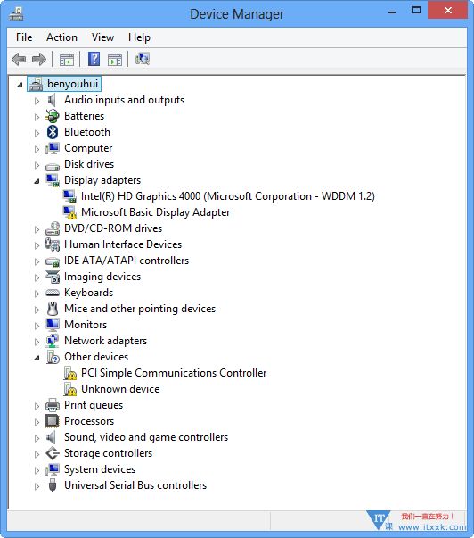The width and height of the screenshot is (474, 538).
Task: Click the Universal Serial Bus plug icon
Action: (53, 485)
